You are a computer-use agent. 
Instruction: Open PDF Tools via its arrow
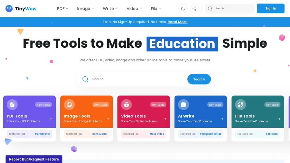click(x=50, y=119)
